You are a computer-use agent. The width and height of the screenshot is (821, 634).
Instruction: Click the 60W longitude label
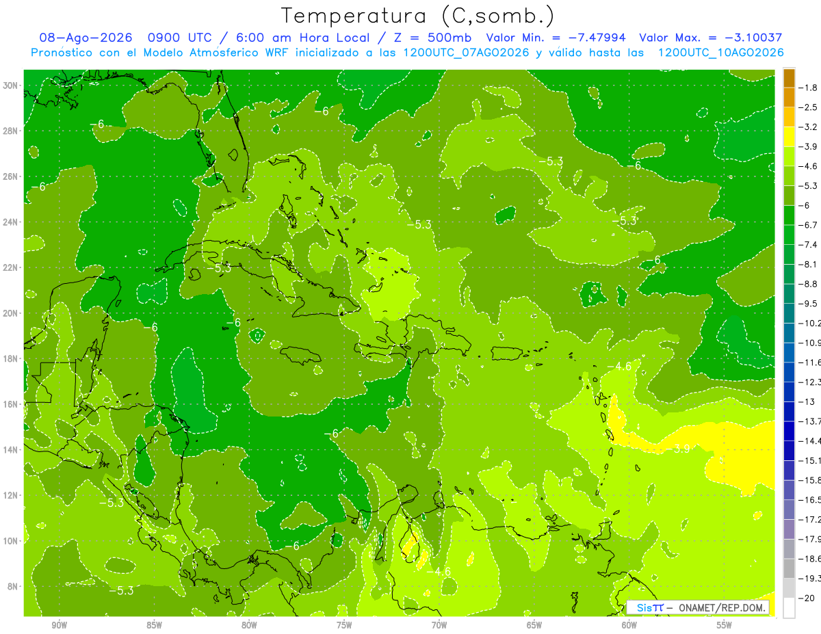pyautogui.click(x=629, y=625)
